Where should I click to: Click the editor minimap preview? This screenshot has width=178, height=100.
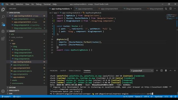tap(171, 17)
